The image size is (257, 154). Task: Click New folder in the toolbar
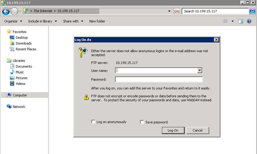click(x=97, y=21)
